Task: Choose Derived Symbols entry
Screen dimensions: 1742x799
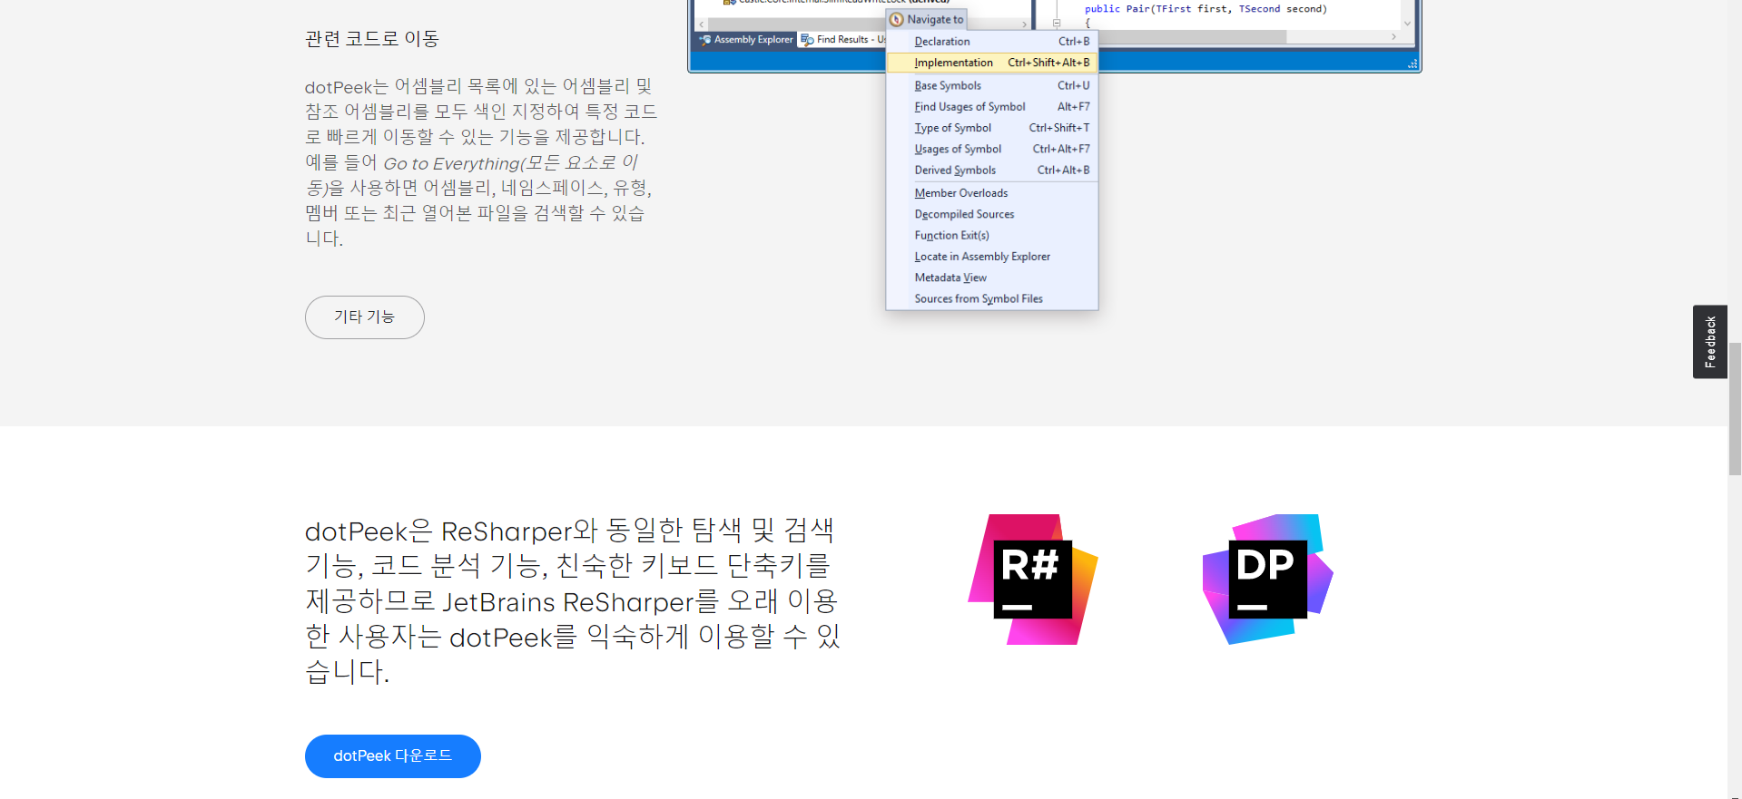Action: (x=992, y=170)
